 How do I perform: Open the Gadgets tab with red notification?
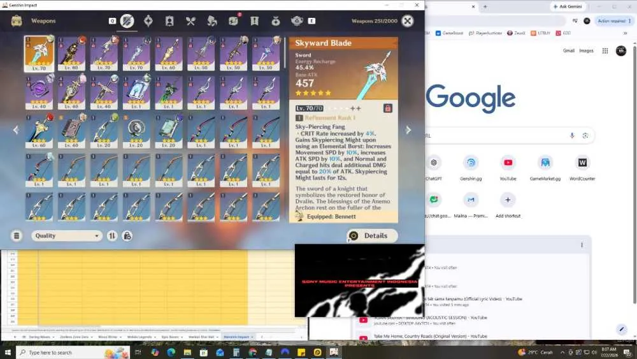pos(233,21)
